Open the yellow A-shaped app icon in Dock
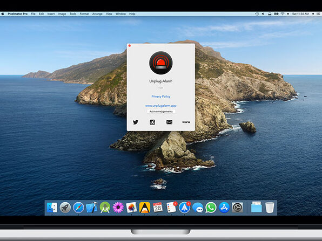Screen dimensions: 322x241 (145, 208)
